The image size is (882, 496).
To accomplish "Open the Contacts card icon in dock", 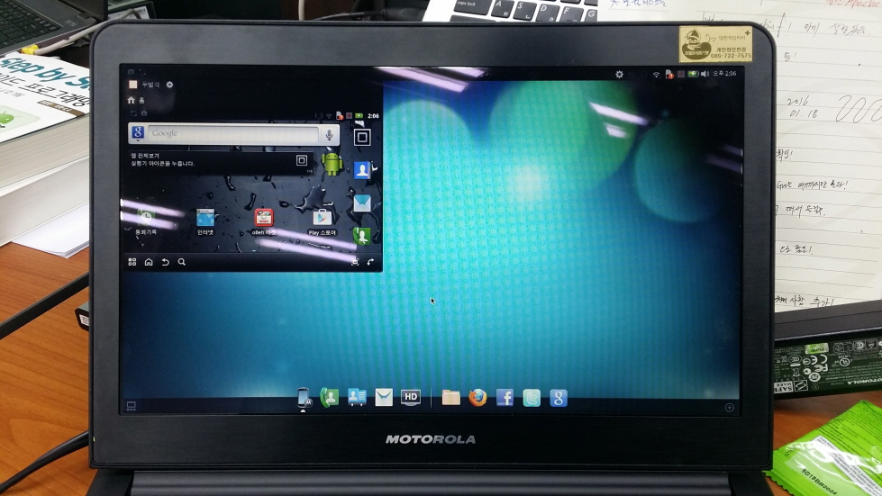I will (357, 397).
